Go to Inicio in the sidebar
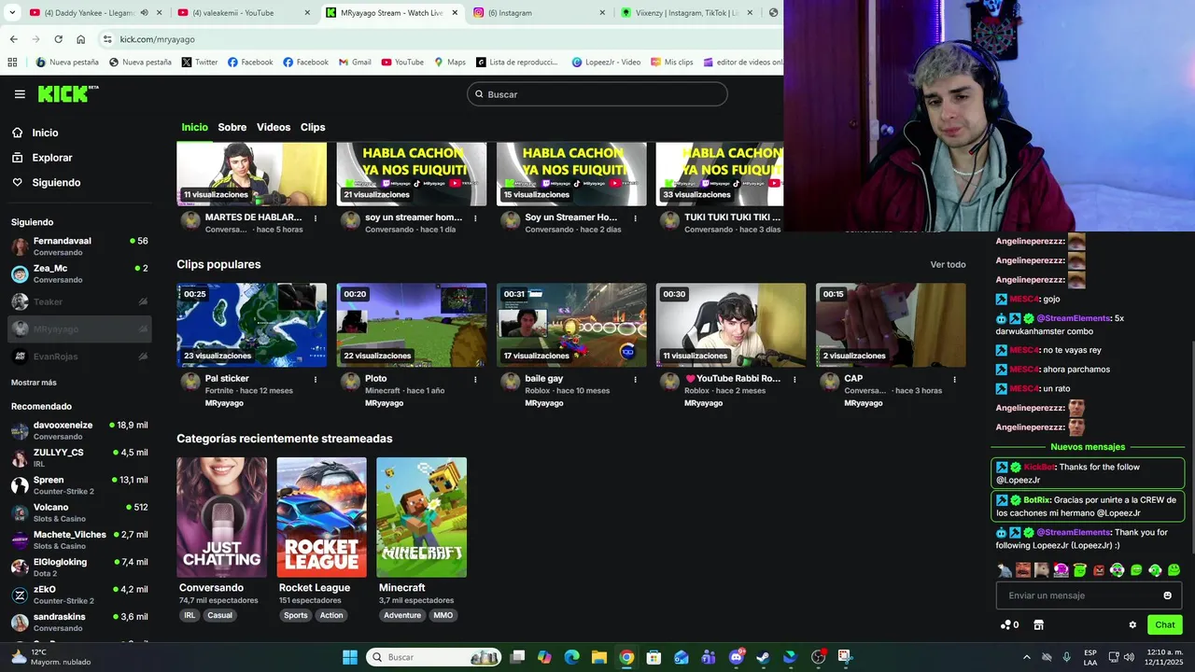This screenshot has height=672, width=1195. (45, 133)
